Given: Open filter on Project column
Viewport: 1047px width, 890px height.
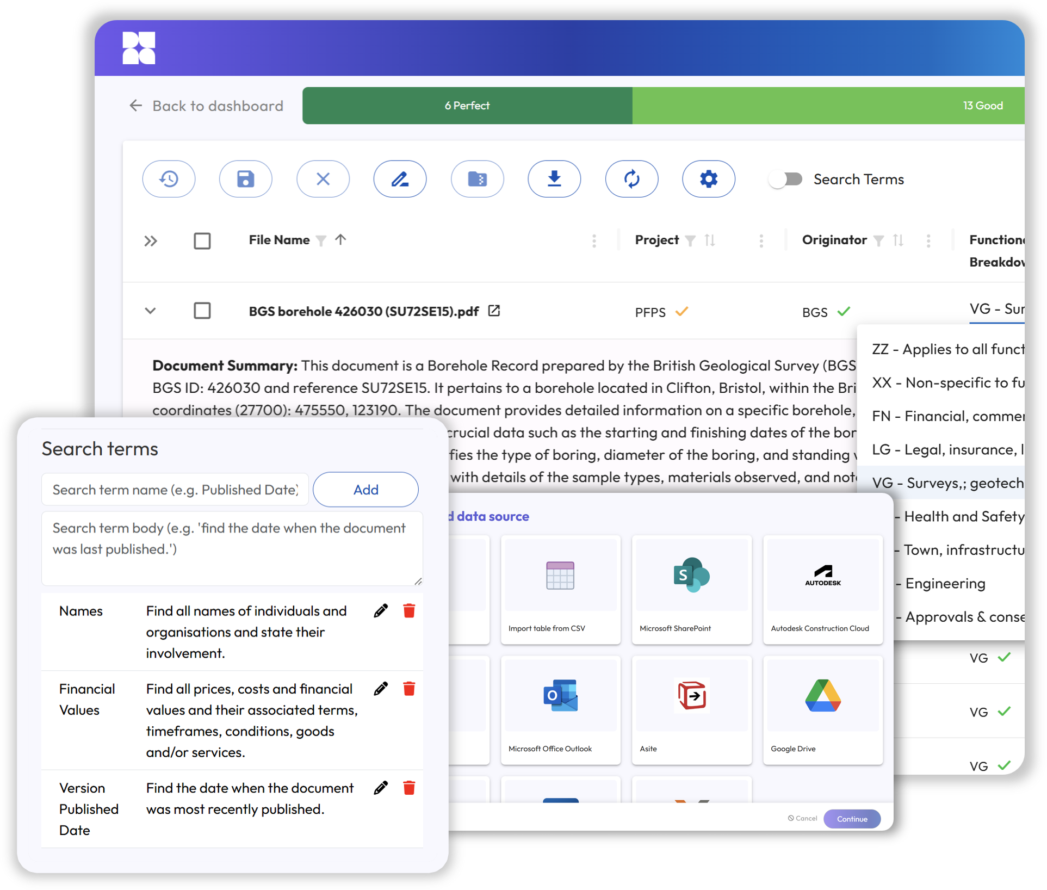Looking at the screenshot, I should (690, 240).
